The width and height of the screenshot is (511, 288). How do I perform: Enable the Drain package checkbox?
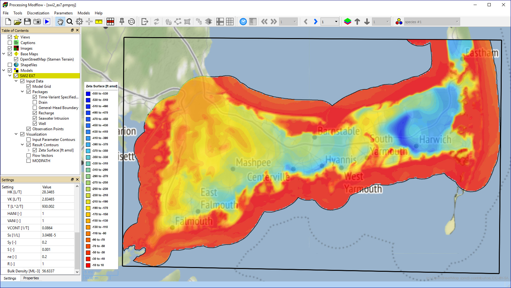coord(35,102)
